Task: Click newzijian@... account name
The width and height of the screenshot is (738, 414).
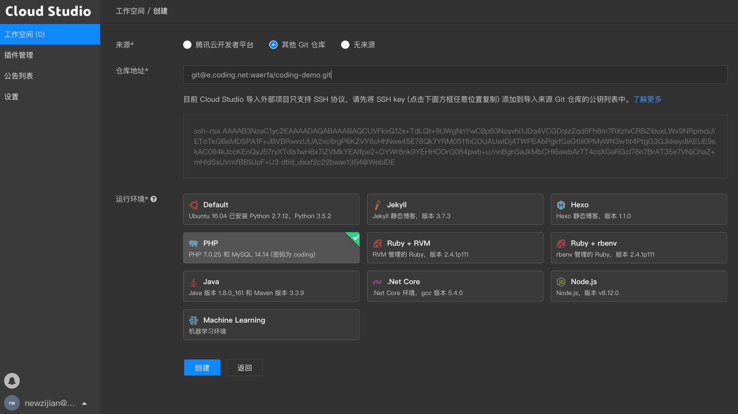Action: pyautogui.click(x=50, y=403)
